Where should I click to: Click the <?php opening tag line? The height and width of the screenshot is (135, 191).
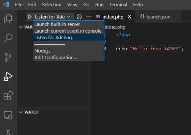point(123,35)
